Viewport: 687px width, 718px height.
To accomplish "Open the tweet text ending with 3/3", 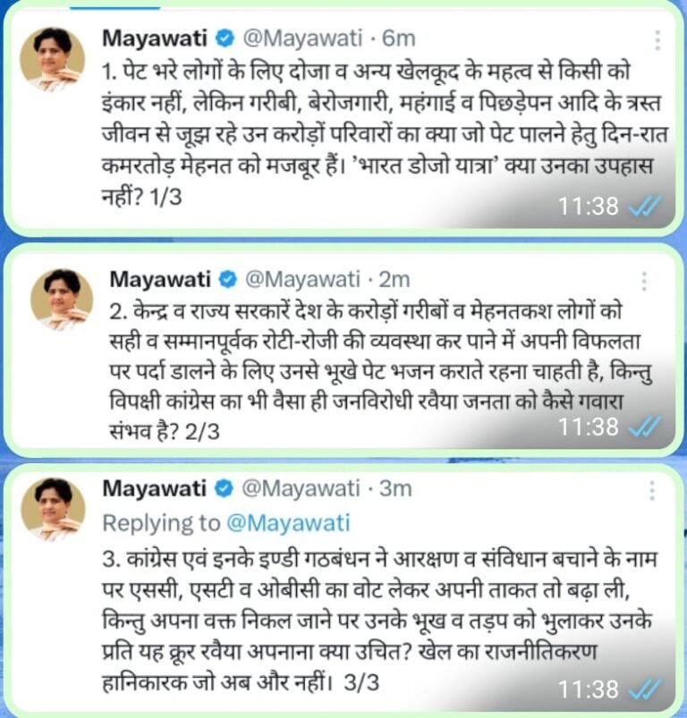I will tap(380, 621).
